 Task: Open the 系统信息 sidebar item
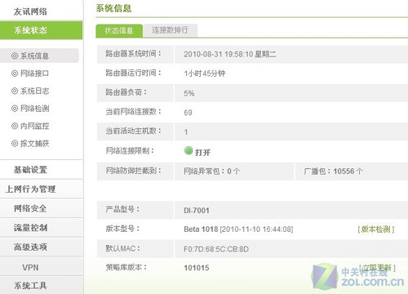(x=39, y=56)
